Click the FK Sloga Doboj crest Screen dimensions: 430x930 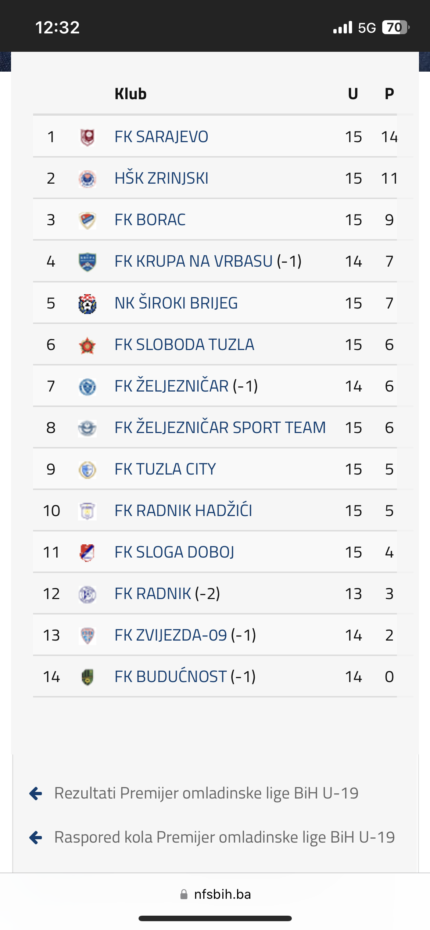click(x=87, y=553)
